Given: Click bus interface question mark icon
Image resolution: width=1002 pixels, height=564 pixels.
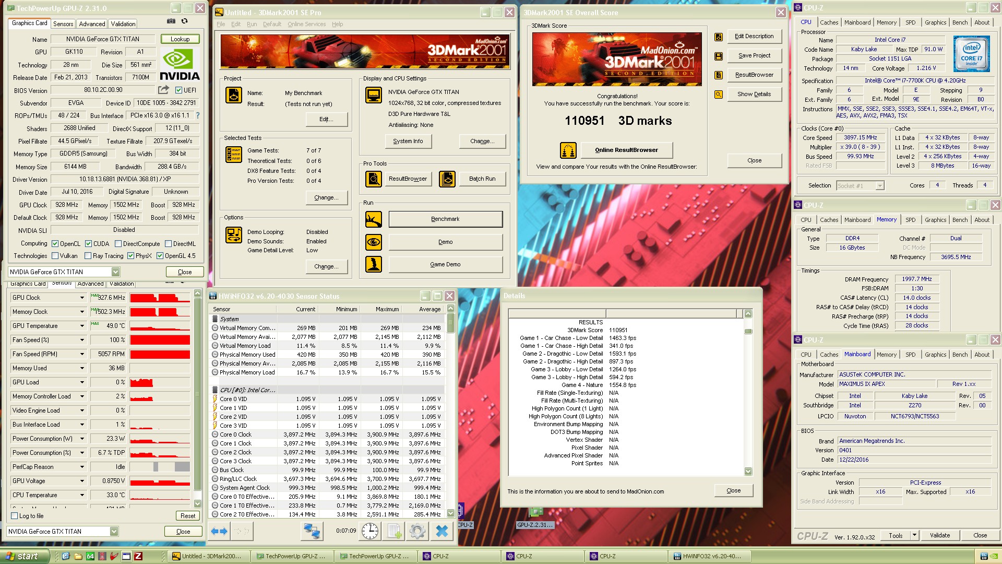Looking at the screenshot, I should pyautogui.click(x=198, y=115).
